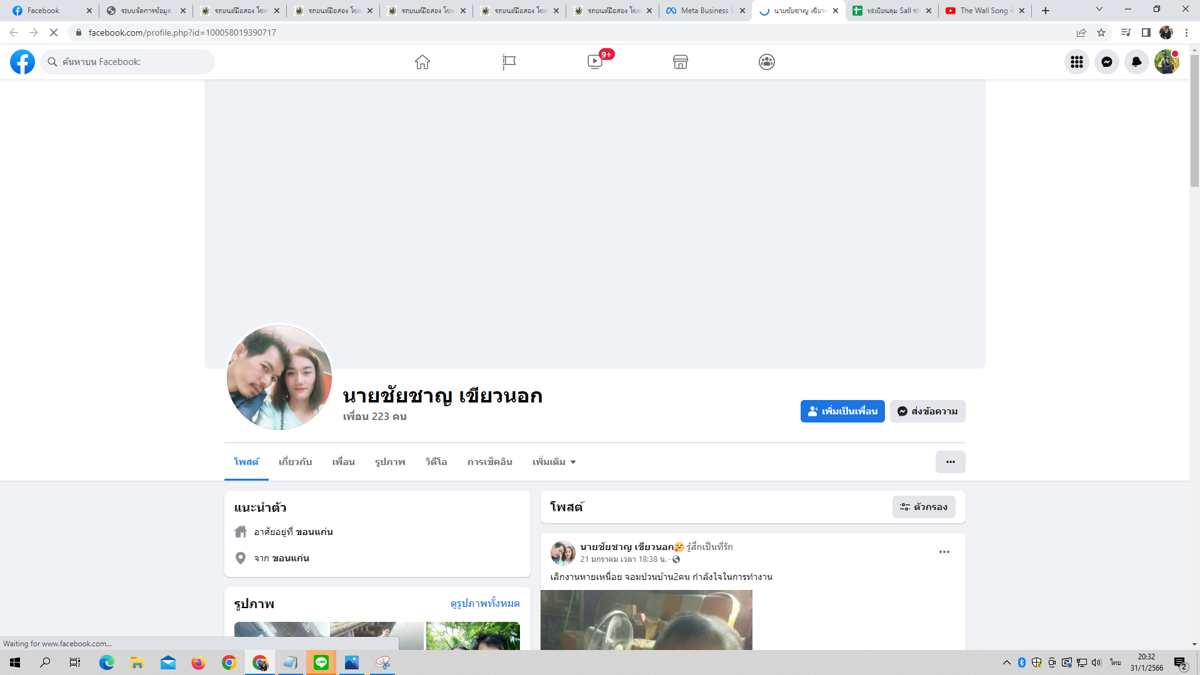Expand the เพิ่มเติม dropdown tab
1200x675 pixels.
pos(554,462)
